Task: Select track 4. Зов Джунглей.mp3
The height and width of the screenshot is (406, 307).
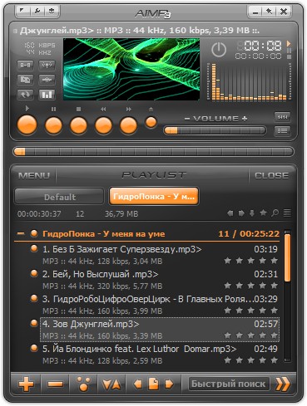Action: (160, 330)
